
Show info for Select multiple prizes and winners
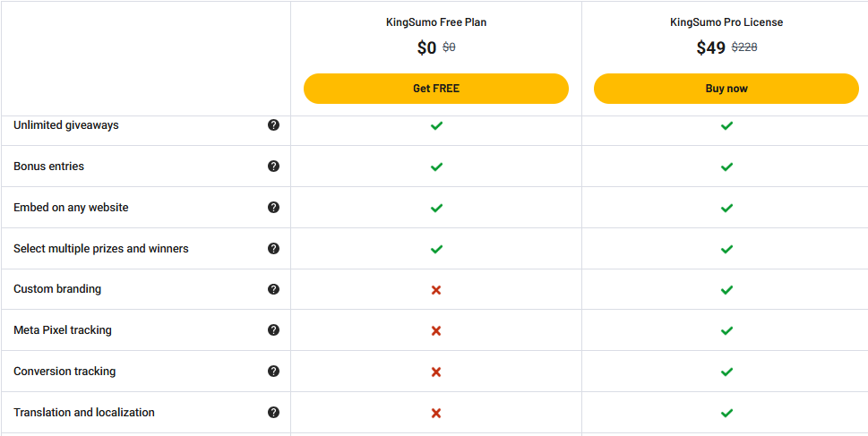tap(273, 248)
